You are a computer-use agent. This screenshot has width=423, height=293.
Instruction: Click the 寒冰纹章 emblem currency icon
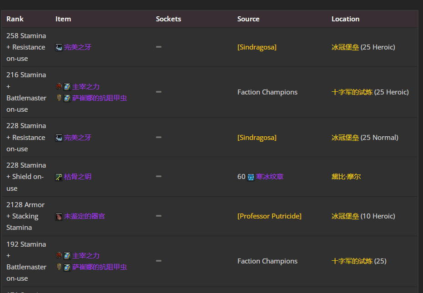click(x=251, y=176)
